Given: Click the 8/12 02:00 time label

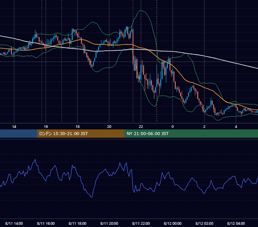Looking at the screenshot, I should 204,223.
